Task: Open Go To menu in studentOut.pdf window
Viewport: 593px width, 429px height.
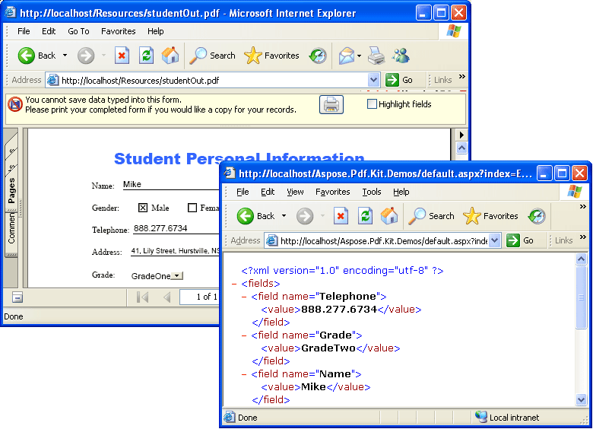Action: click(78, 31)
